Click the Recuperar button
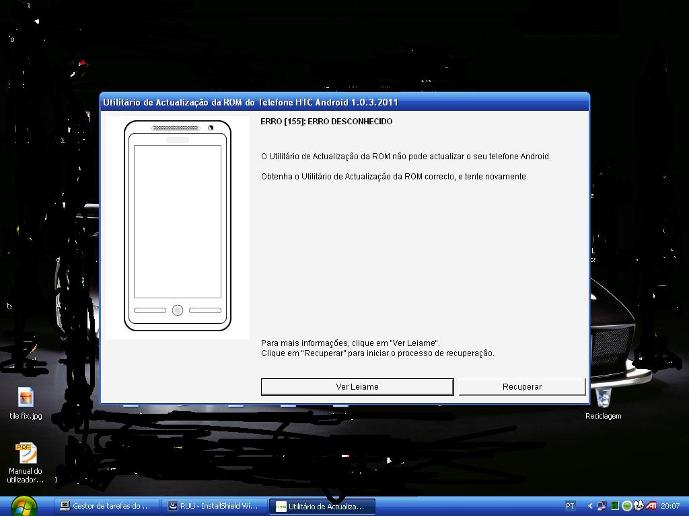689x516 pixels. coord(522,386)
